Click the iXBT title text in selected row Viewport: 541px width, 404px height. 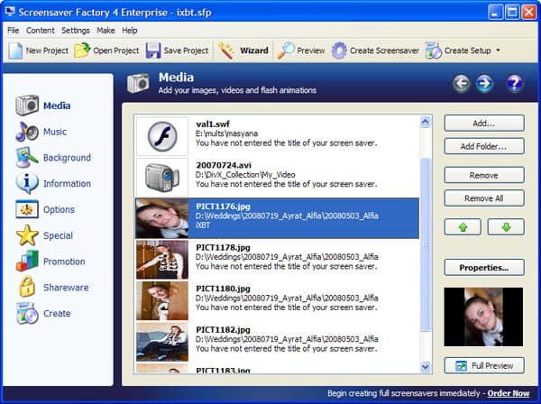coord(203,225)
